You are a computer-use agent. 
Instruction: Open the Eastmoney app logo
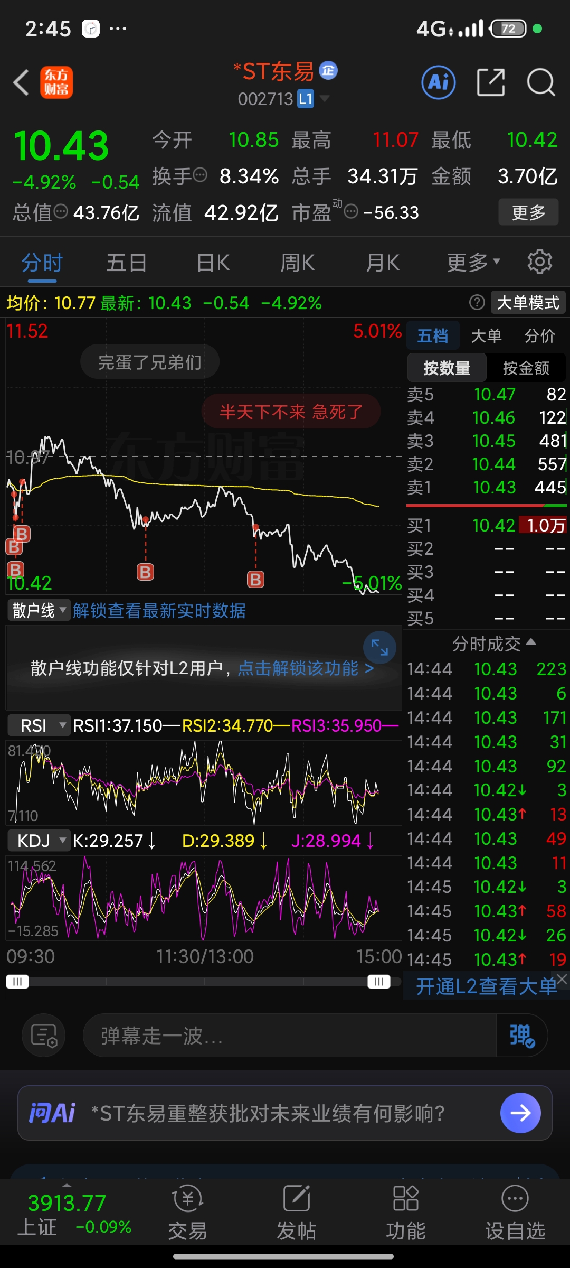pyautogui.click(x=56, y=83)
